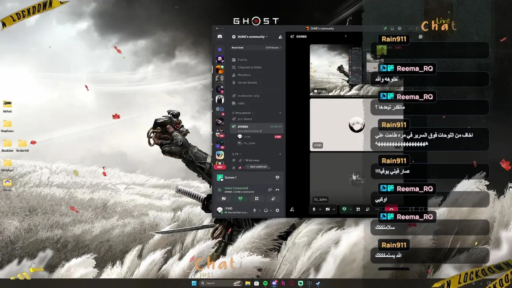Open Spotify from taskbar
Screen dimensions: 512x288
click(266, 283)
